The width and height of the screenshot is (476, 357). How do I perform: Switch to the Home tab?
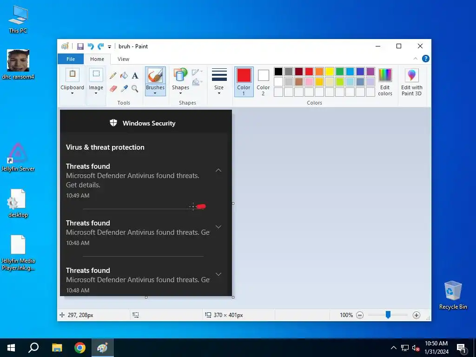97,59
